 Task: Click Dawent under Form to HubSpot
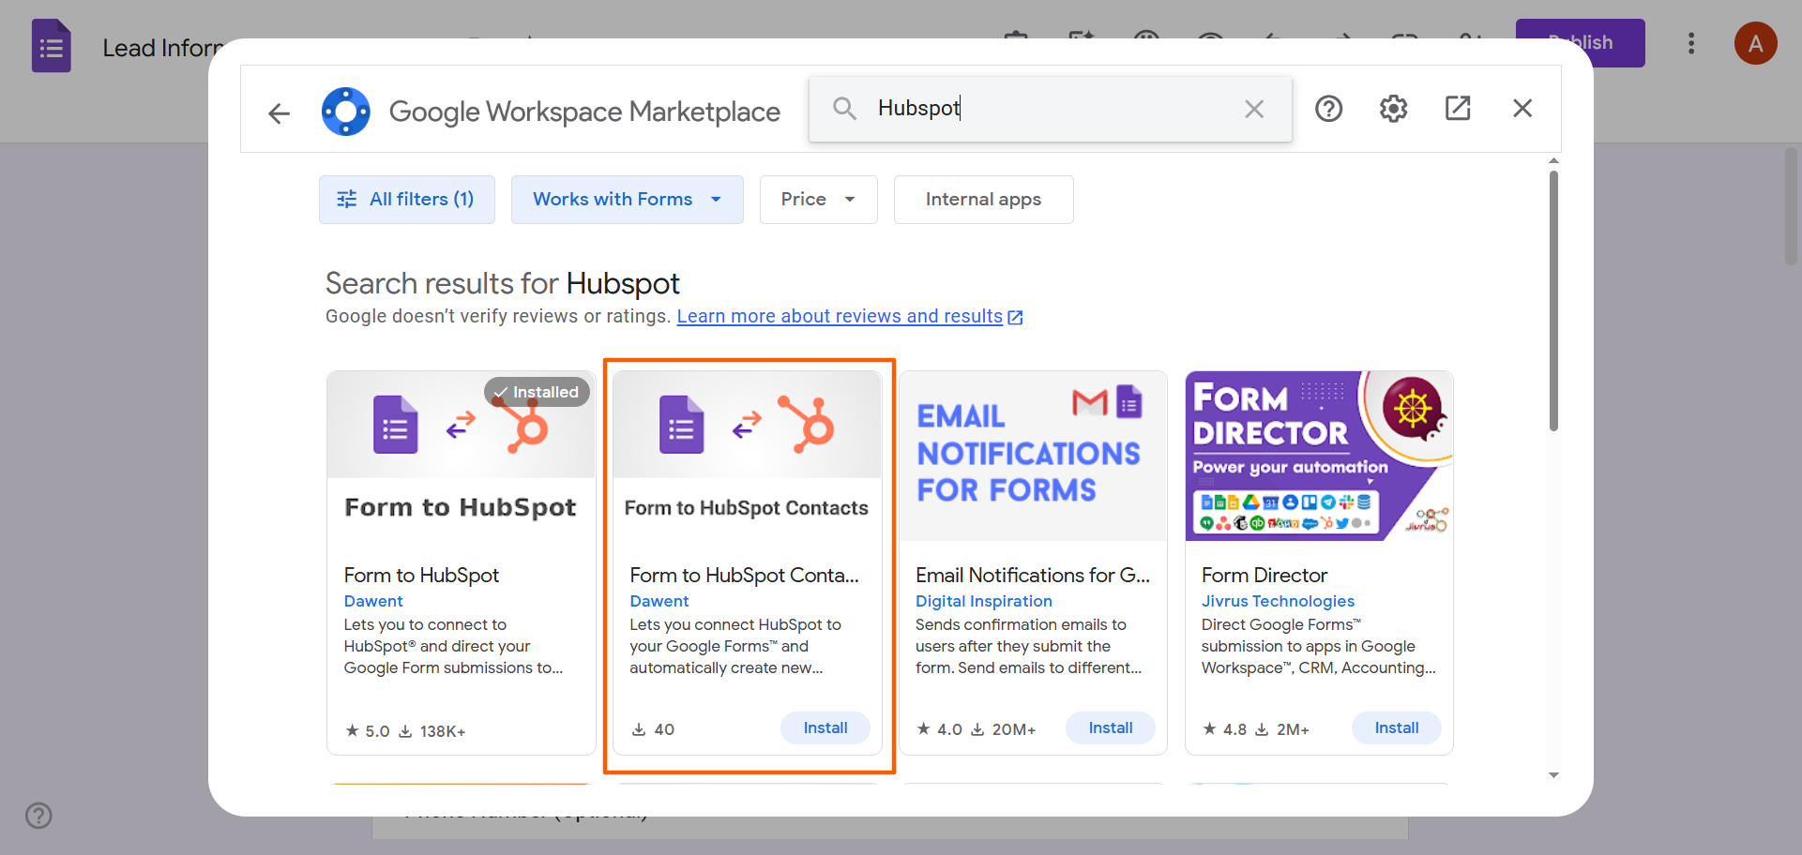pos(373,602)
